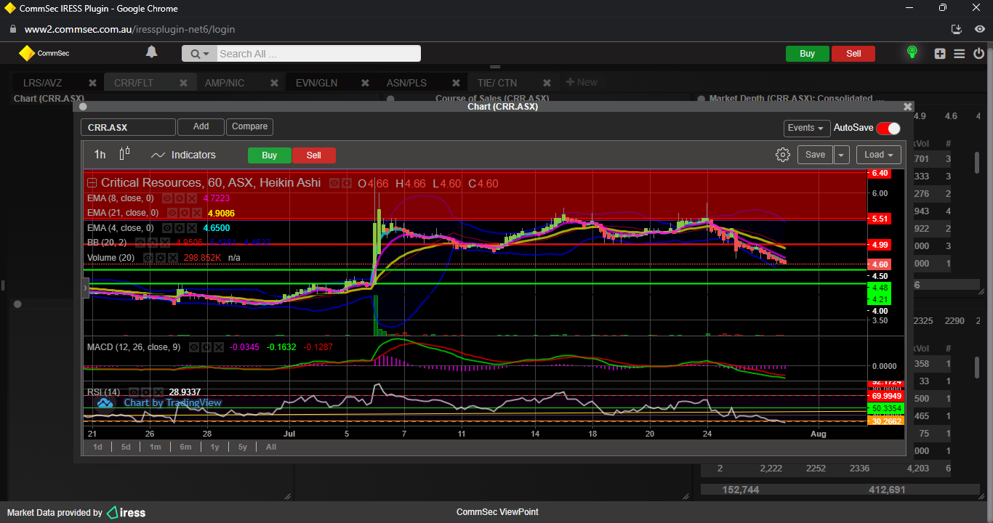The image size is (993, 523).
Task: Click the green Buy button in chart toolbar
Action: pos(269,155)
